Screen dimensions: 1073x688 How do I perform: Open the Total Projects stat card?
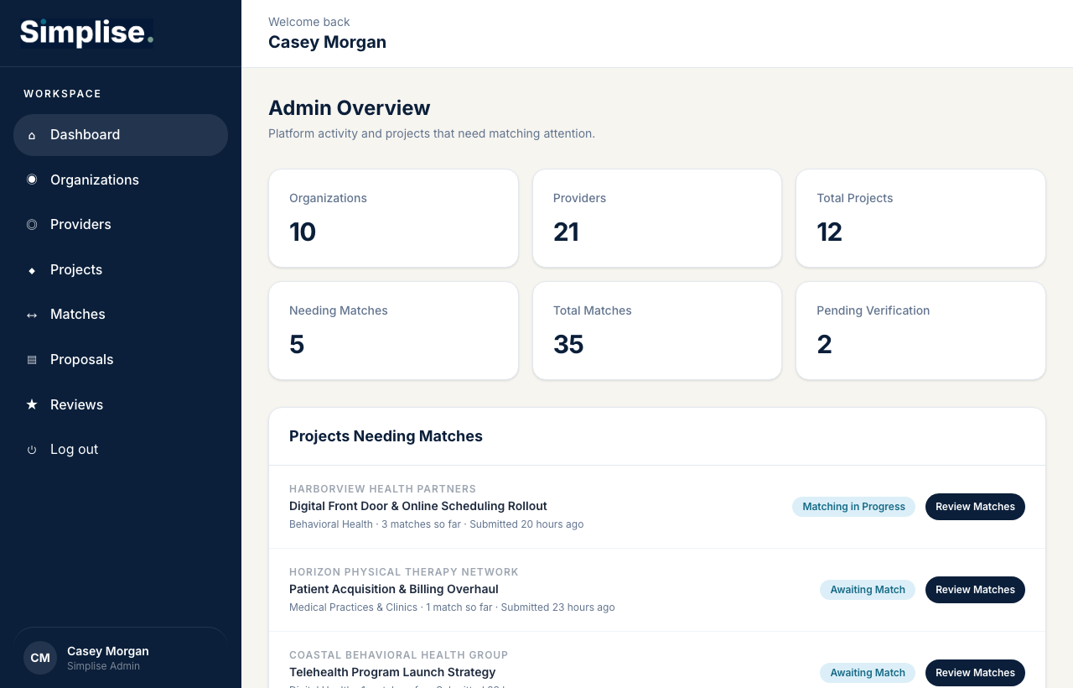(920, 218)
